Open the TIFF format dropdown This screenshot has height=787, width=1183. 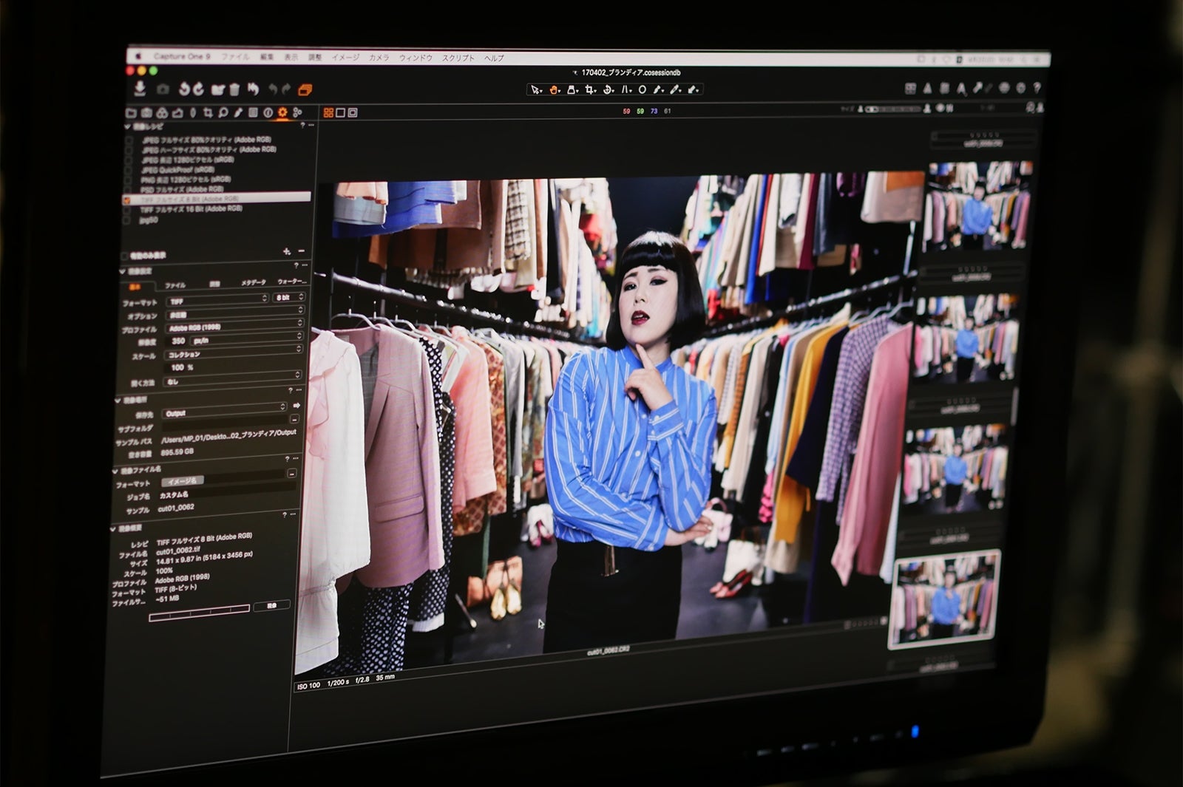point(217,300)
